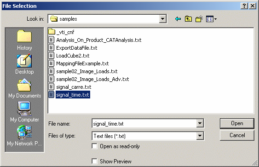Select file name ExportDataFile.txt
This screenshot has width=259, height=167.
pos(77,48)
